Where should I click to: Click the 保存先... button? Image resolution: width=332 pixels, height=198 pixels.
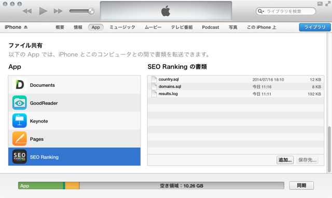(x=307, y=160)
